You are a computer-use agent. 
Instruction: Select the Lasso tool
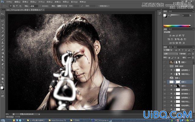click(2, 21)
